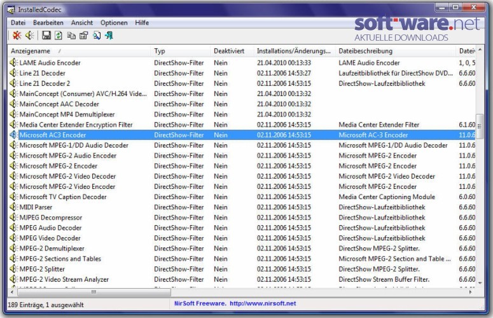The image size is (493, 318).
Task: Click the speaker icon of MPEG-2 Splitter row
Action: point(13,269)
